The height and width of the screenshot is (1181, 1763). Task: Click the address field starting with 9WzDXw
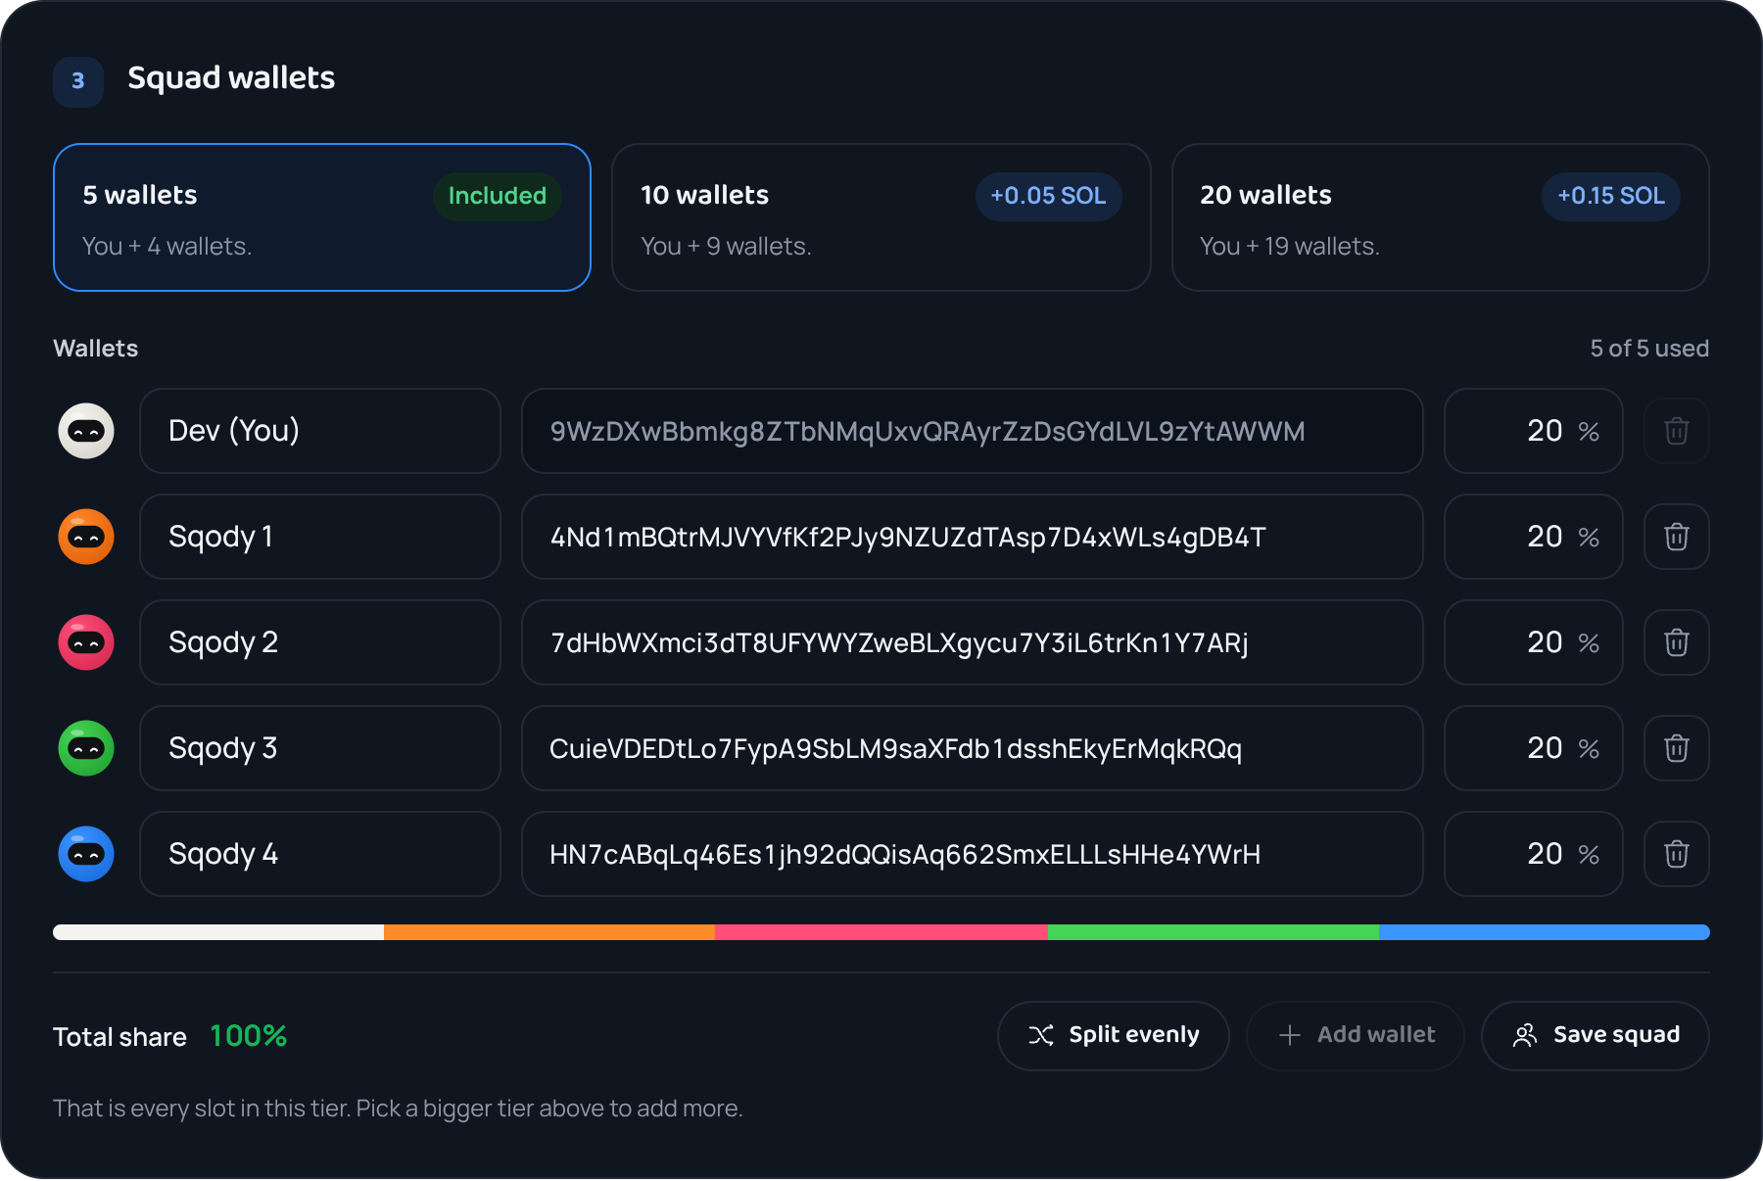pos(973,431)
